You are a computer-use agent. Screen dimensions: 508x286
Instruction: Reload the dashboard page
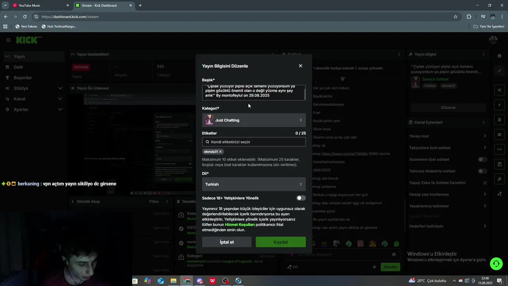tap(25, 17)
